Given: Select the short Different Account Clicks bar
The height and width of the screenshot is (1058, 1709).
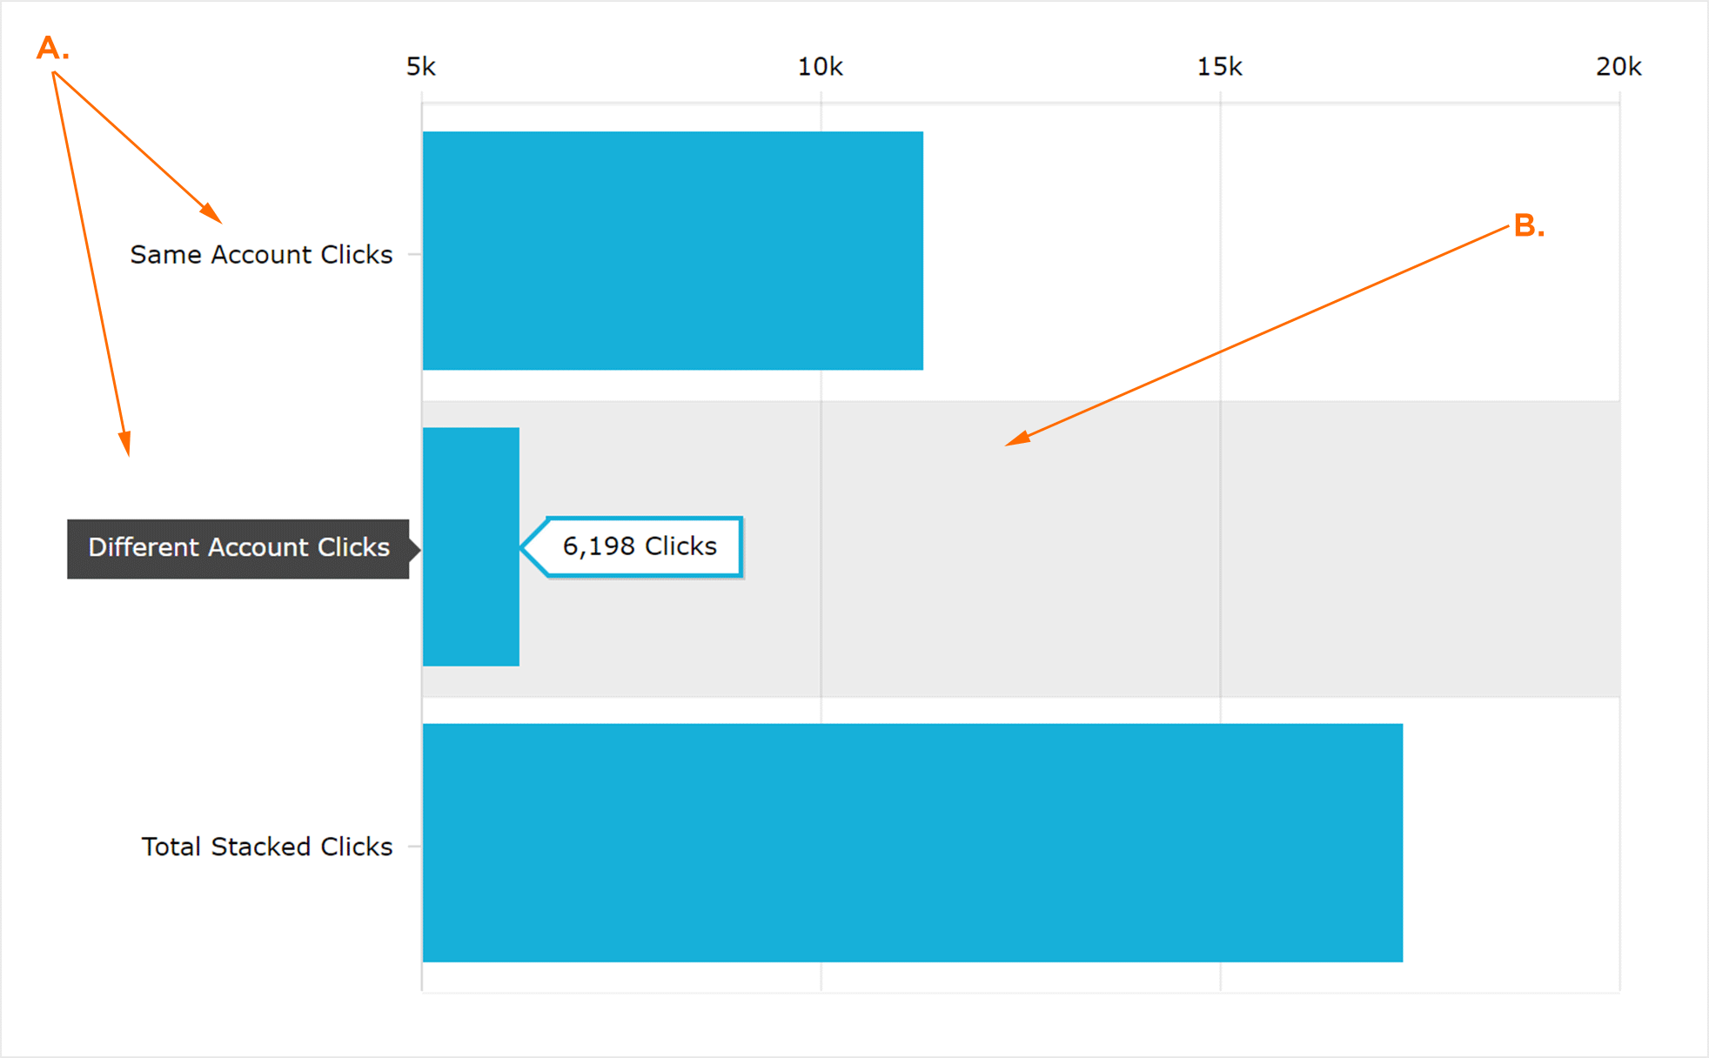Looking at the screenshot, I should click(471, 546).
